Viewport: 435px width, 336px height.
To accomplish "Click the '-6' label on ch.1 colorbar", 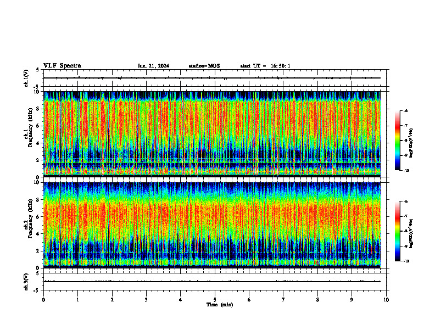I will pyautogui.click(x=405, y=111).
